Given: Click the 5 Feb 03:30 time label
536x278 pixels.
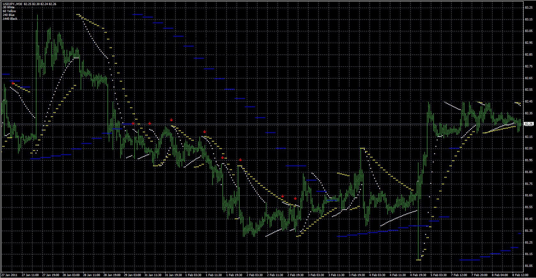Looking at the screenshot, I should pos(439,275).
